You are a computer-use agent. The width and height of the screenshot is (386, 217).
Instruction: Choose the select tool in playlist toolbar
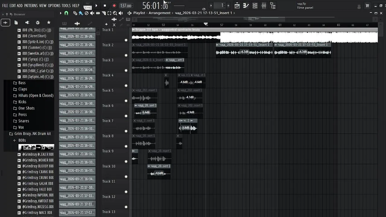click(x=109, y=13)
